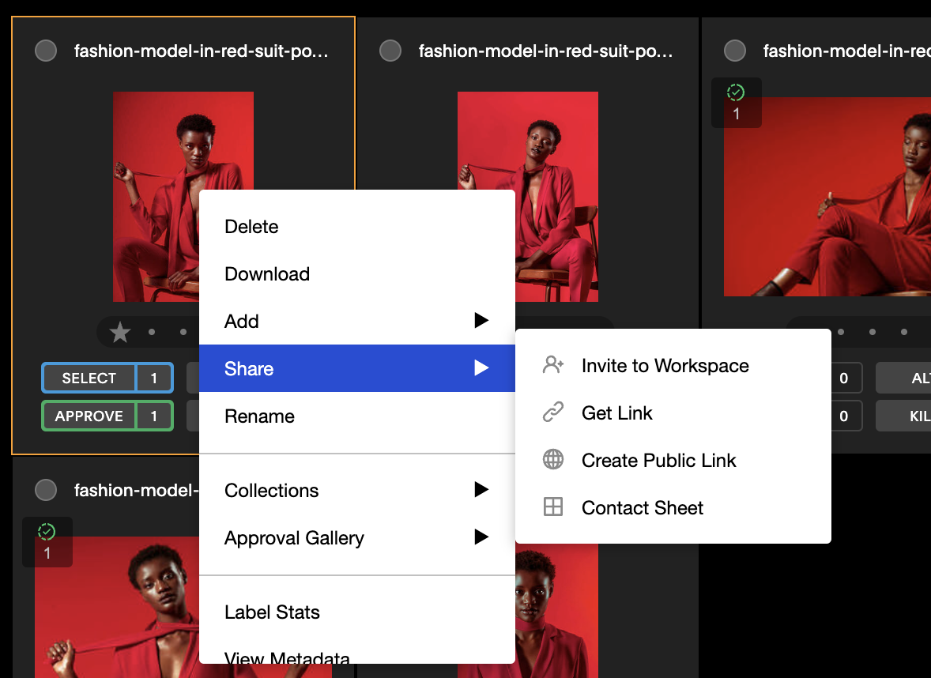Click the green approval badge on third card
This screenshot has width=931, height=678.
pyautogui.click(x=737, y=103)
